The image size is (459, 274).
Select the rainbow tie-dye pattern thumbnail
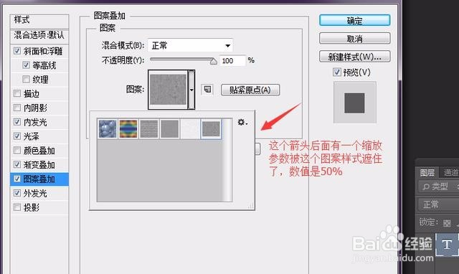pos(128,128)
